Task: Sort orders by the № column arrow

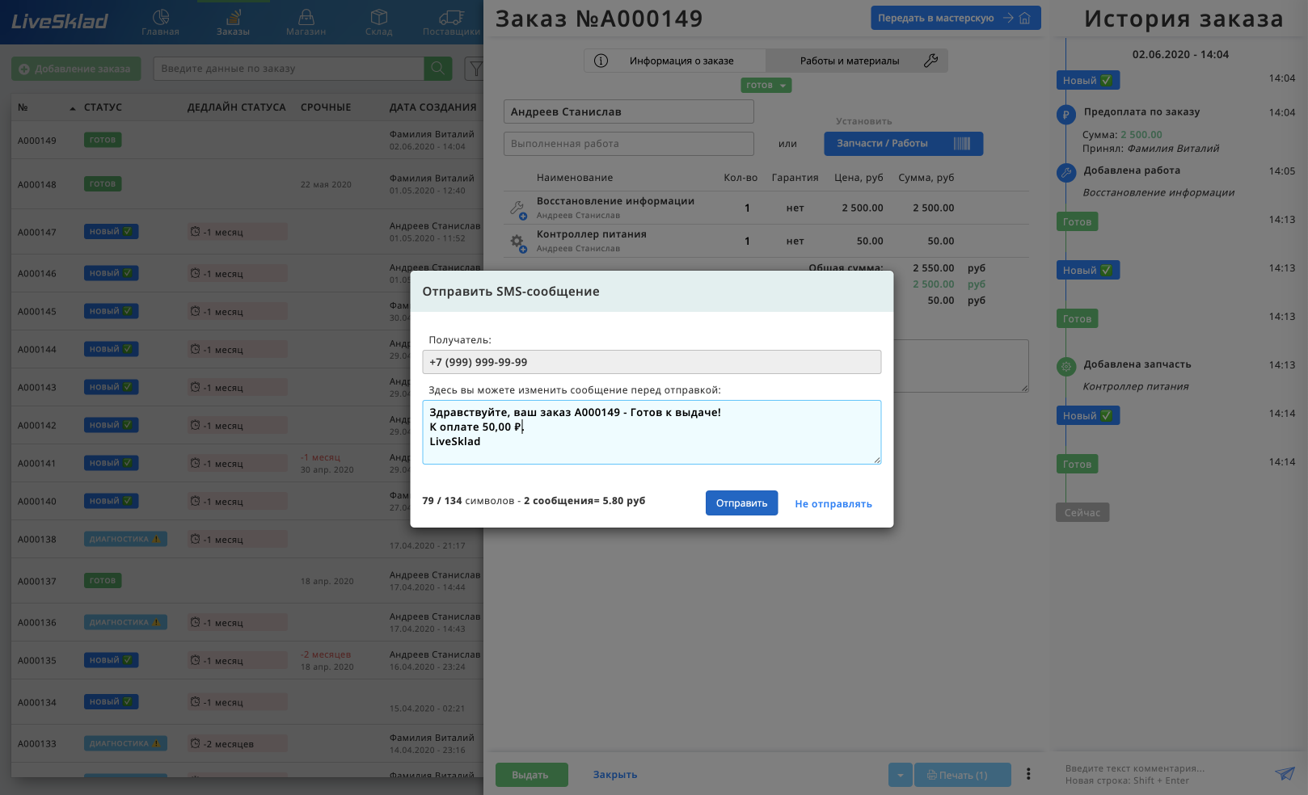Action: pyautogui.click(x=73, y=107)
